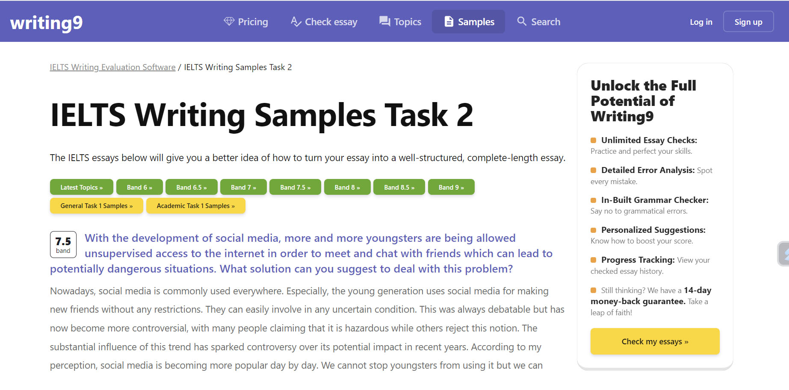789x390 pixels.
Task: Click the Topics chat bubbles icon
Action: 385,21
